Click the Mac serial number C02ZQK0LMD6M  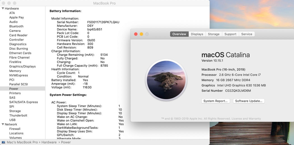coord(238,91)
